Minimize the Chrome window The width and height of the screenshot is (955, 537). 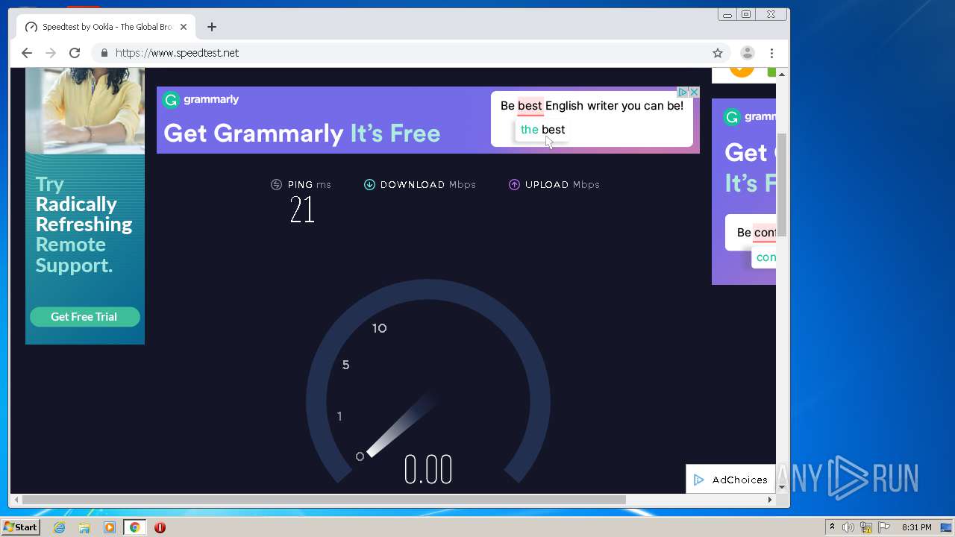(727, 14)
